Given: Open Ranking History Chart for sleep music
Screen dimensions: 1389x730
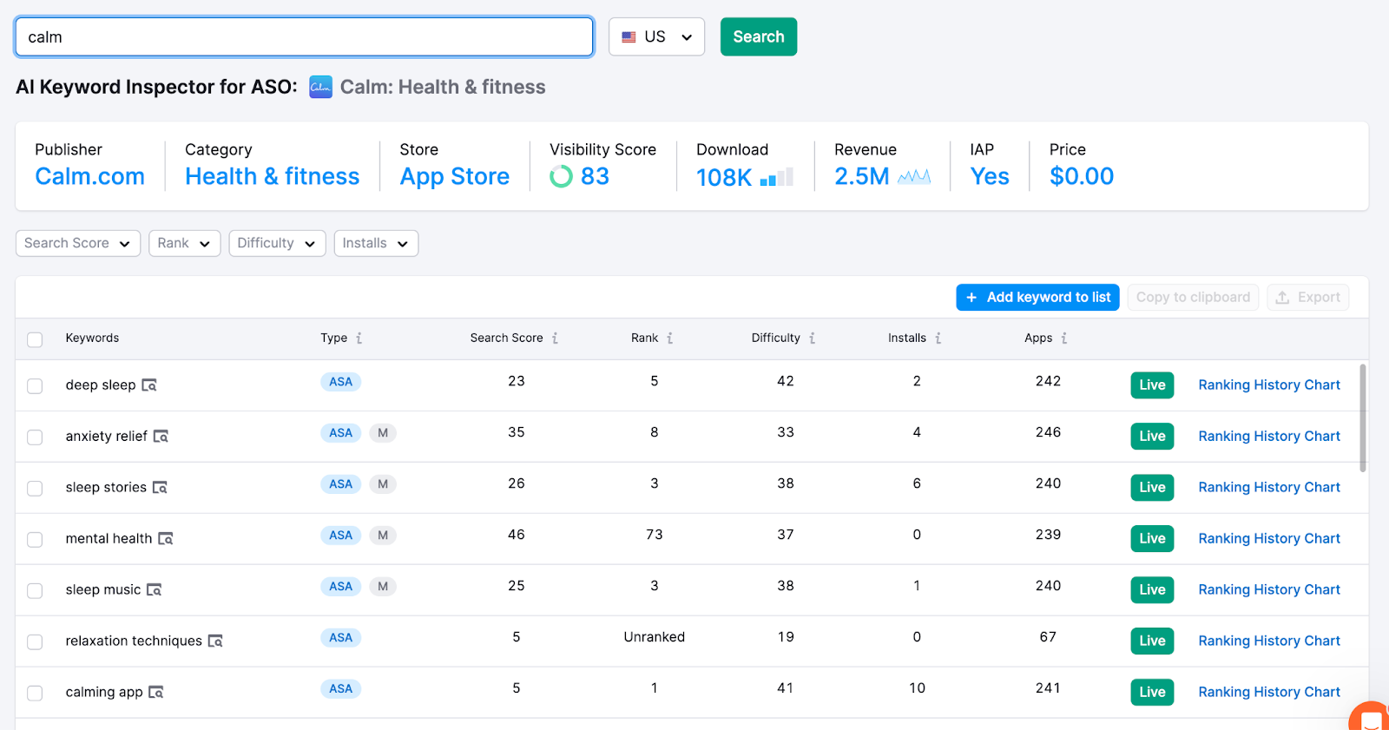Looking at the screenshot, I should [x=1269, y=590].
